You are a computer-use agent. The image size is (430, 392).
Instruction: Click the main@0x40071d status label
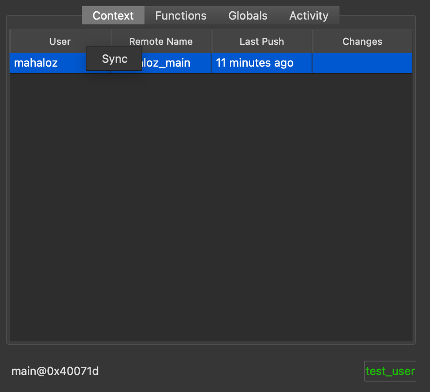[x=55, y=371]
